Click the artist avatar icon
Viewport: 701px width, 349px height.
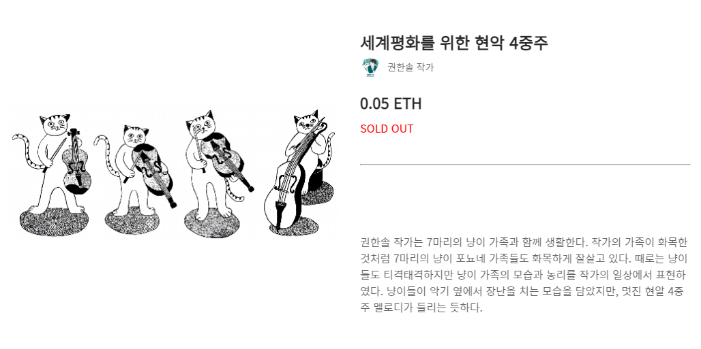370,67
